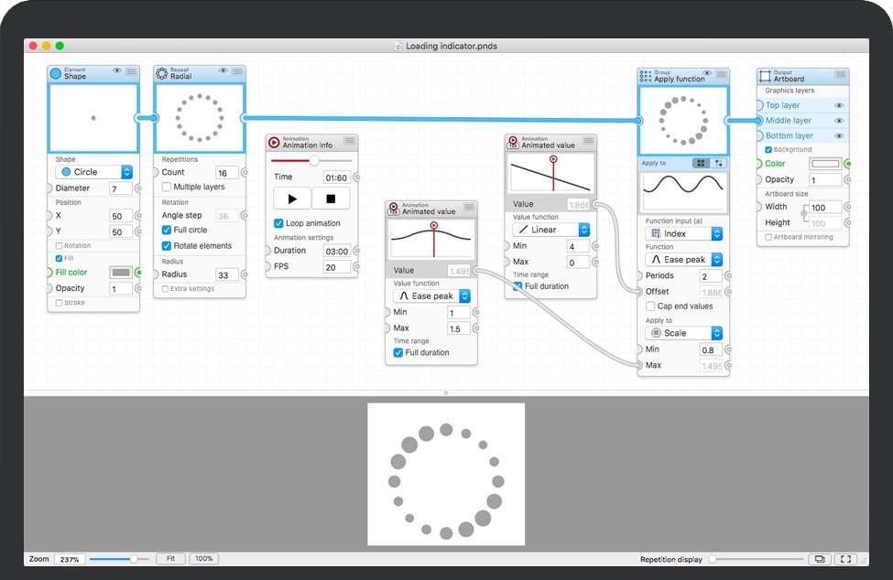The width and height of the screenshot is (893, 580).
Task: Click the Fit zoom button
Action: coord(170,558)
